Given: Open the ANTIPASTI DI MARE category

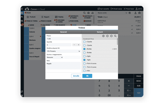Looking at the screenshot, I should click(87, 17).
